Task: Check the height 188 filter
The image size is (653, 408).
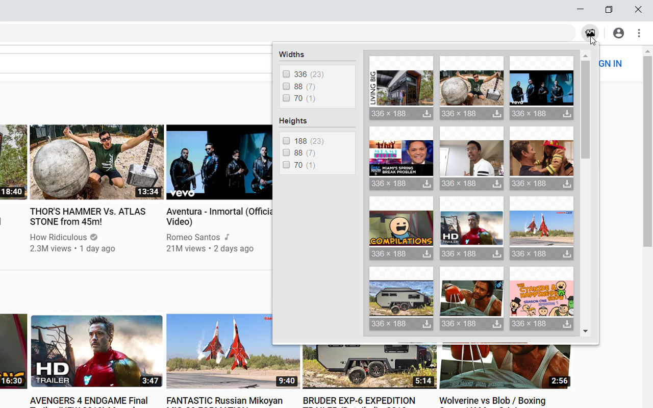Action: (x=286, y=141)
